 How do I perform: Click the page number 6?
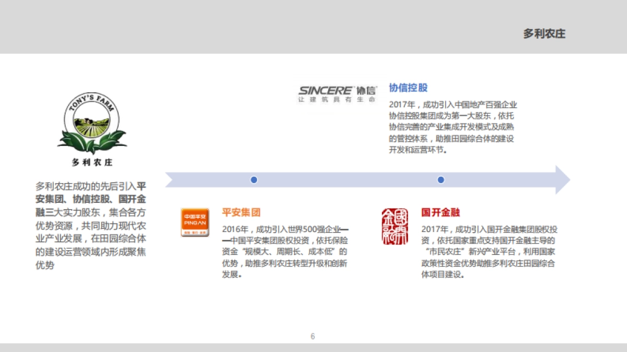pos(313,336)
